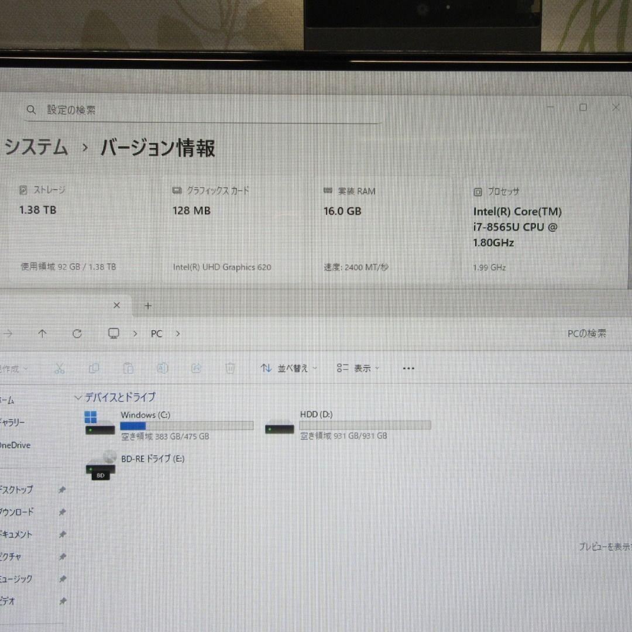Click システム in the Settings breadcrumb
The image size is (632, 632).
click(x=36, y=149)
